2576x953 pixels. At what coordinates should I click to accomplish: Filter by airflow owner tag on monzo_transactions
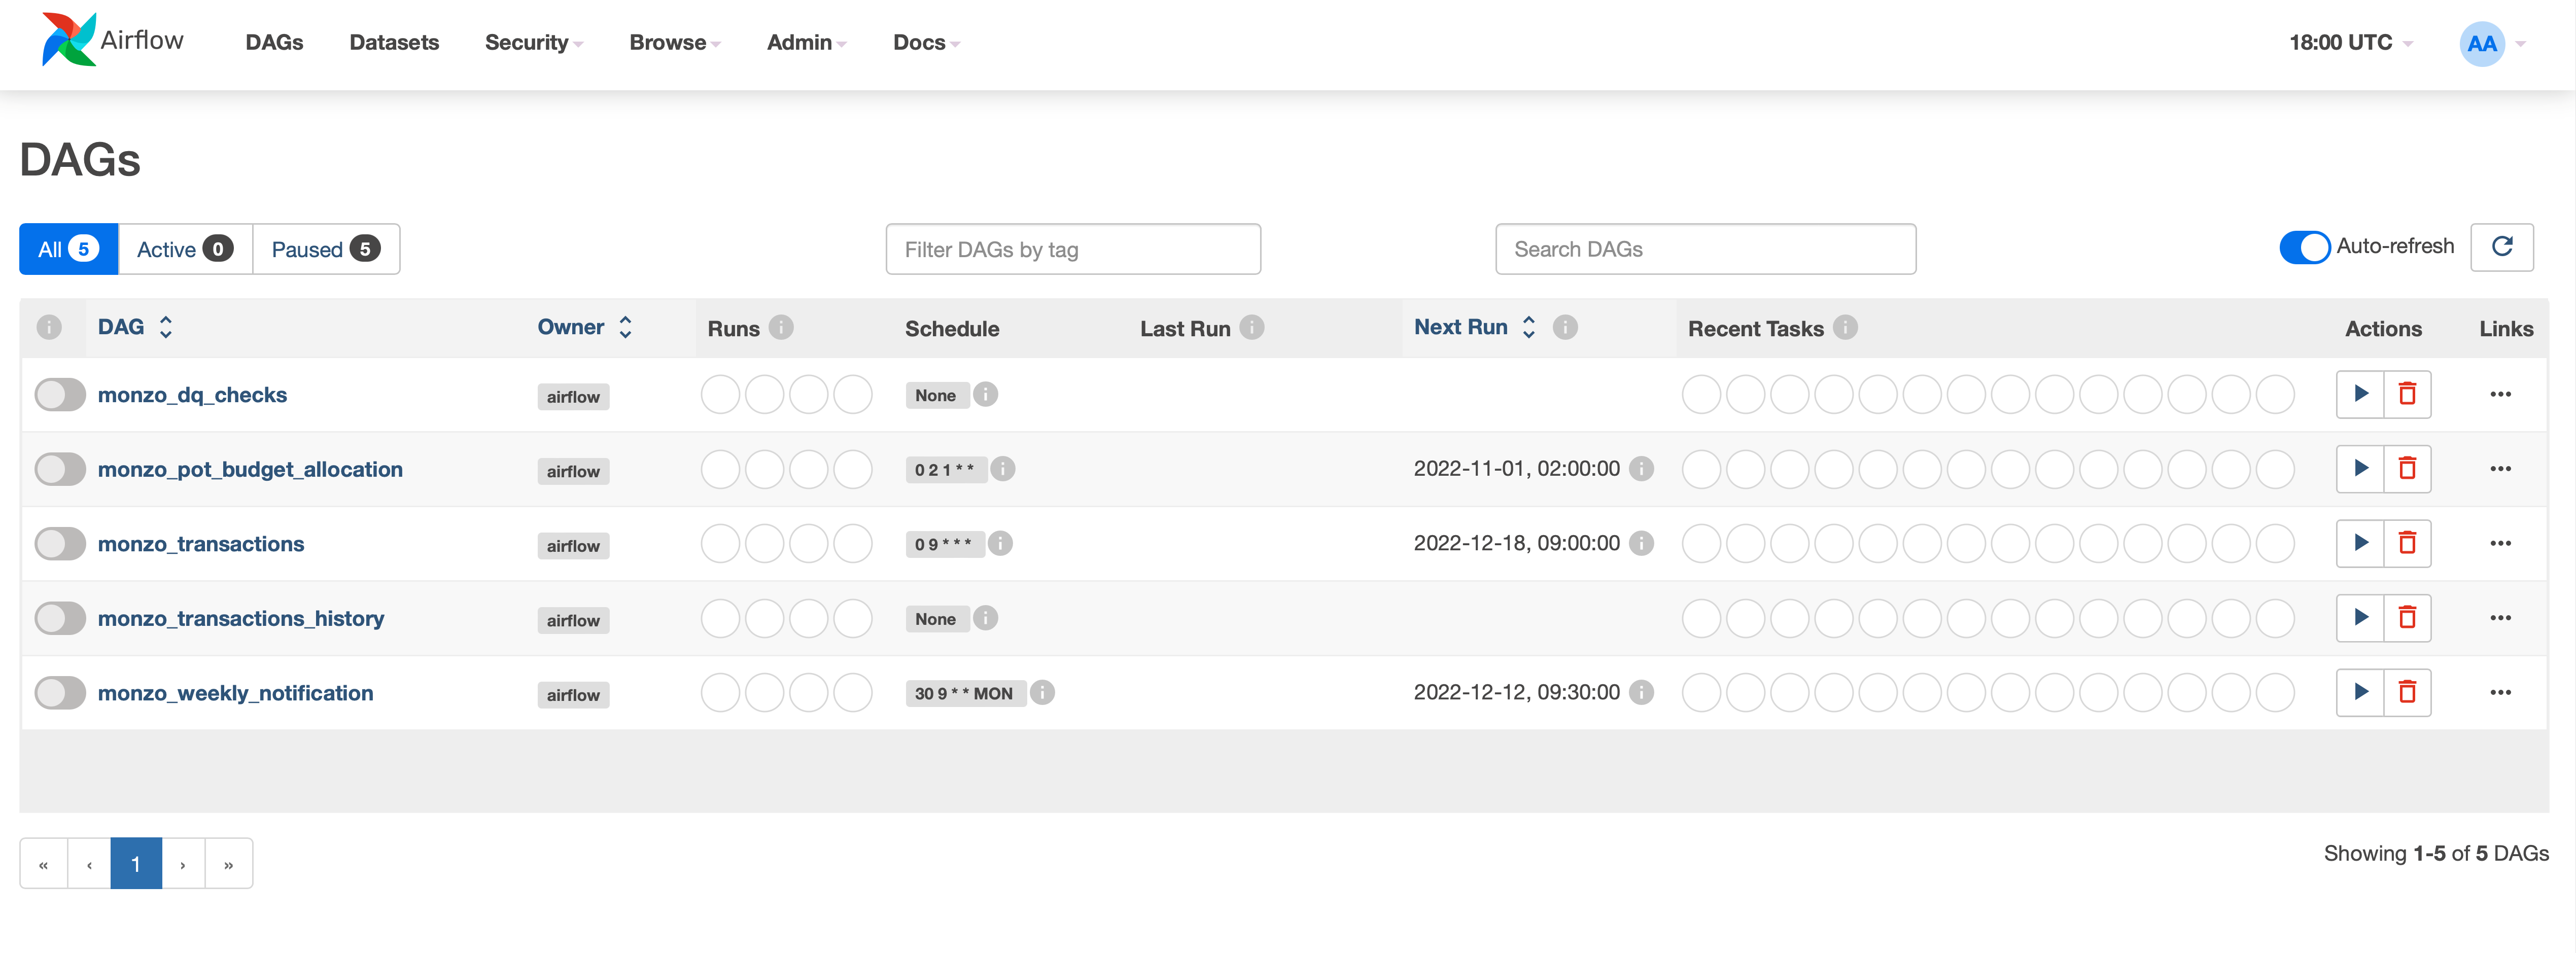pos(573,545)
